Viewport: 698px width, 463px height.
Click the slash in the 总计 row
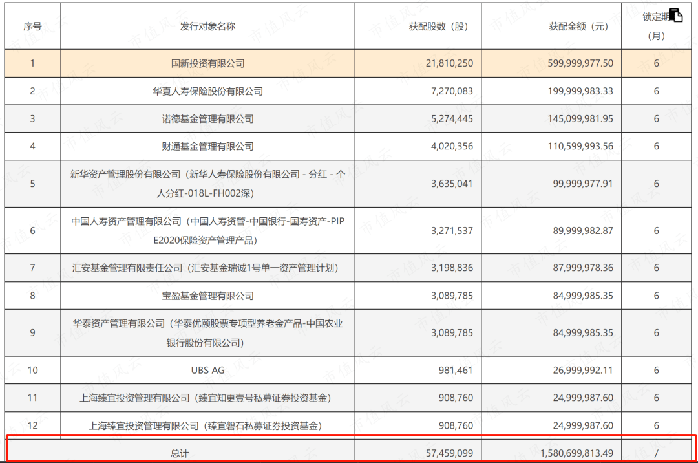656,453
